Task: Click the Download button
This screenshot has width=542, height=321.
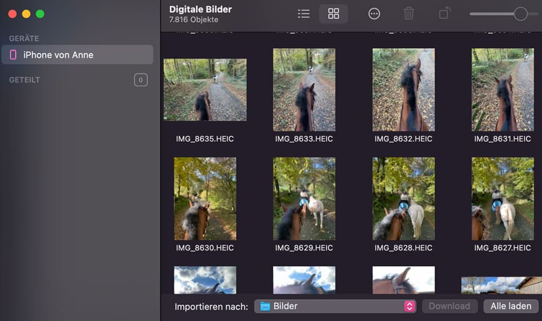Action: [449, 306]
